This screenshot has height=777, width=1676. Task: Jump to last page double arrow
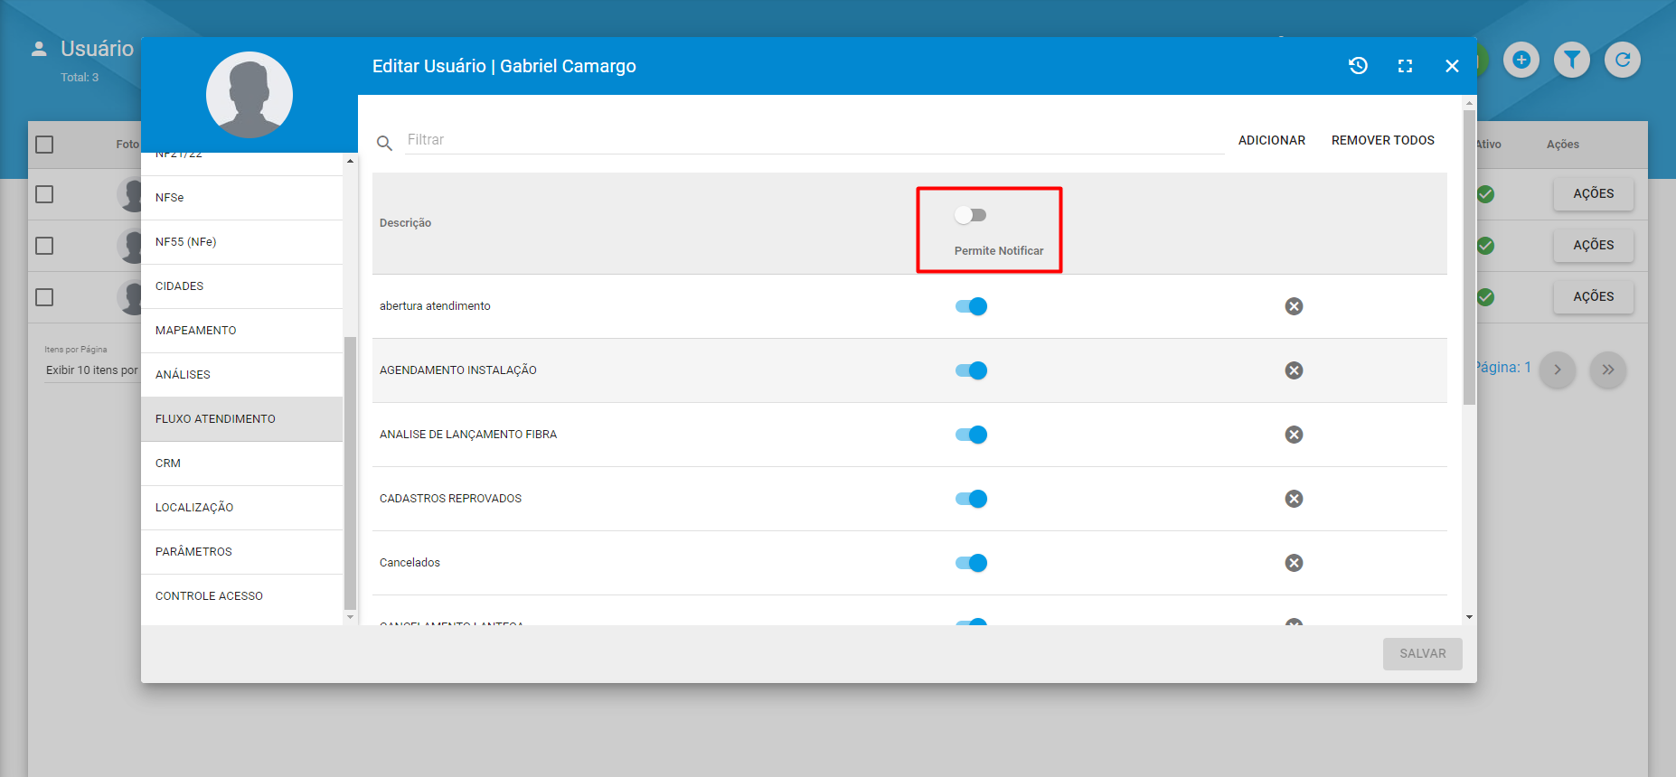(x=1608, y=370)
